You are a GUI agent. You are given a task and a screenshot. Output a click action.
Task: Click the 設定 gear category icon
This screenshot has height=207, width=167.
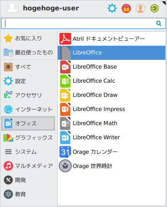pos(8,81)
